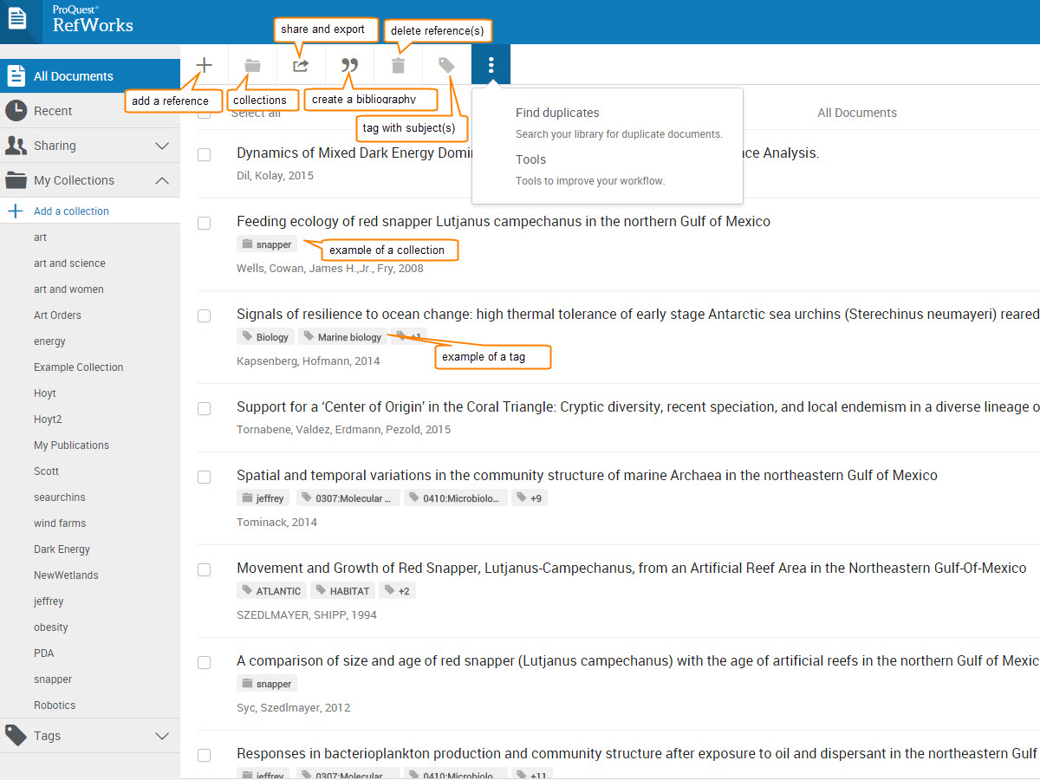The width and height of the screenshot is (1040, 780).
Task: Collapse the My Collections section
Action: (162, 180)
